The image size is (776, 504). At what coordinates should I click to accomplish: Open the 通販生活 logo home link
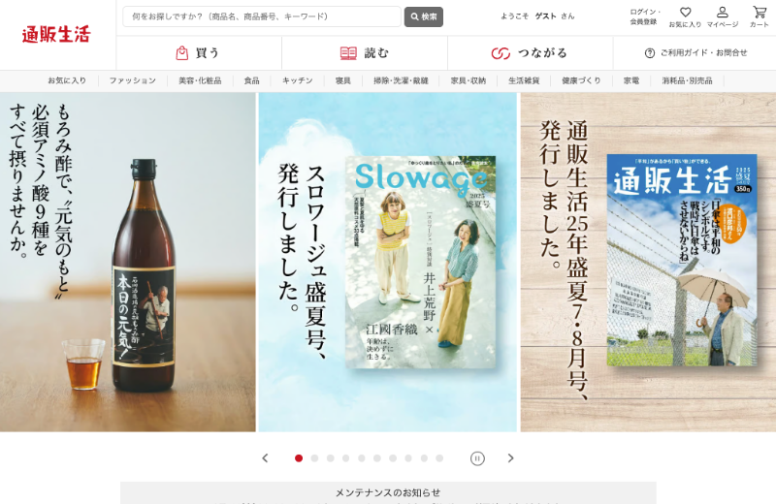click(56, 35)
